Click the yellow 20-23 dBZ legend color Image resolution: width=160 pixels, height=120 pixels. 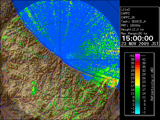point(137,82)
